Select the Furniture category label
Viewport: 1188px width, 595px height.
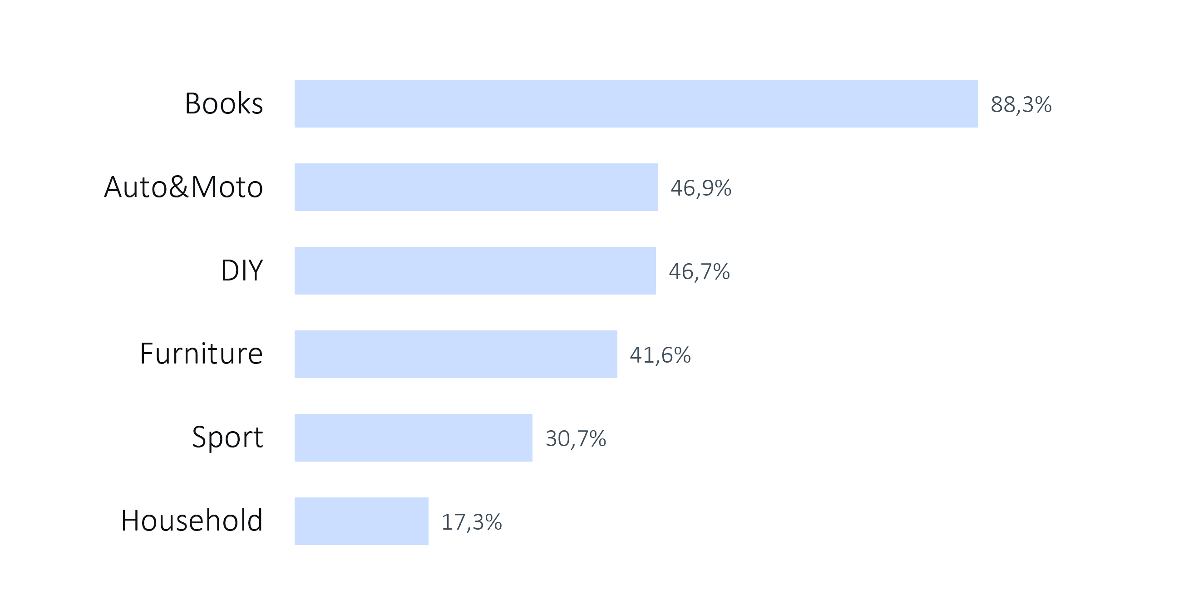click(x=201, y=354)
